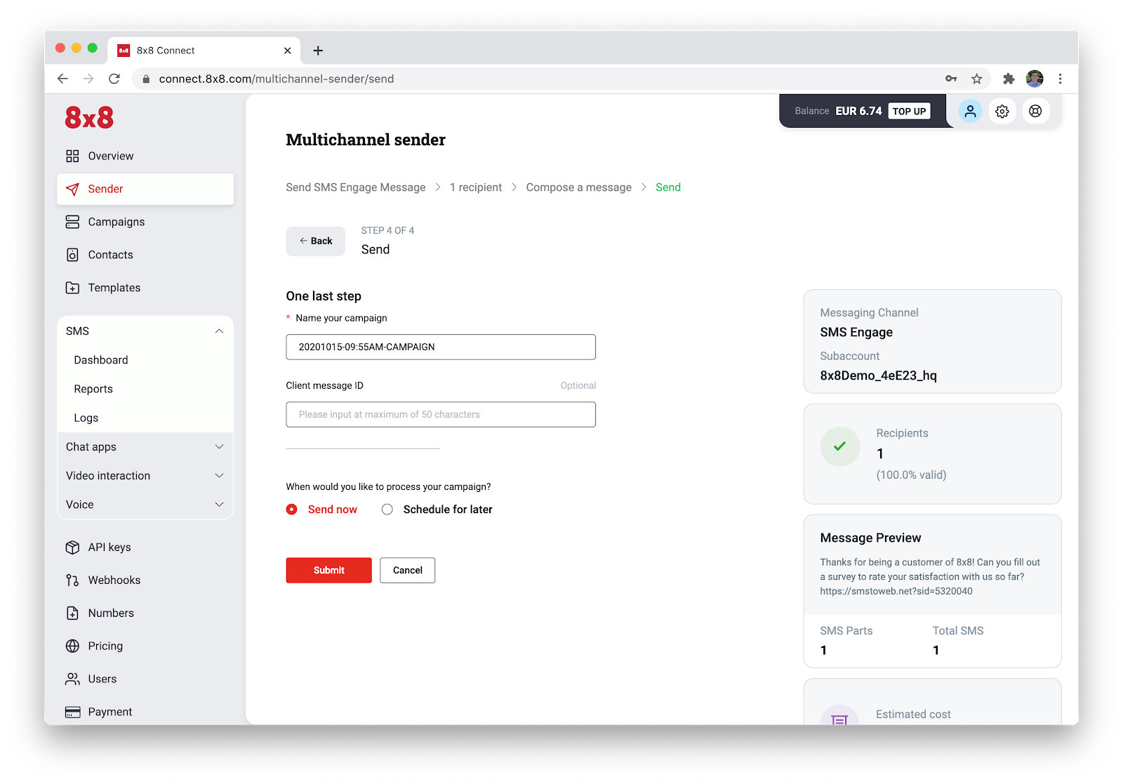Click '1 recipient' breadcrumb step
This screenshot has width=1123, height=784.
coord(476,187)
